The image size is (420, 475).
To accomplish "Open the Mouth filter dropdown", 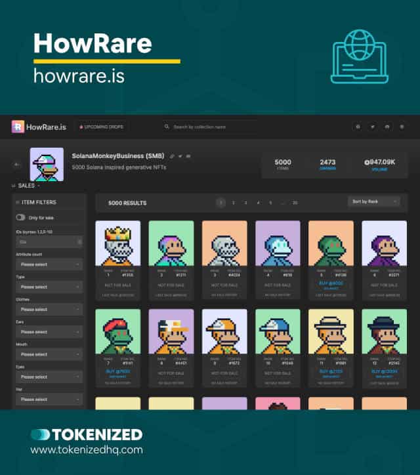I will click(49, 354).
